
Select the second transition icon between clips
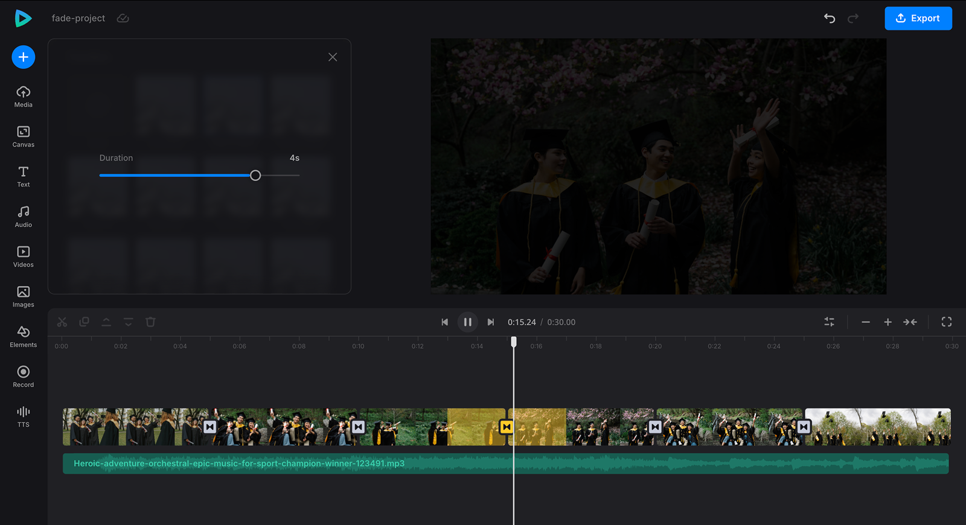coord(359,427)
